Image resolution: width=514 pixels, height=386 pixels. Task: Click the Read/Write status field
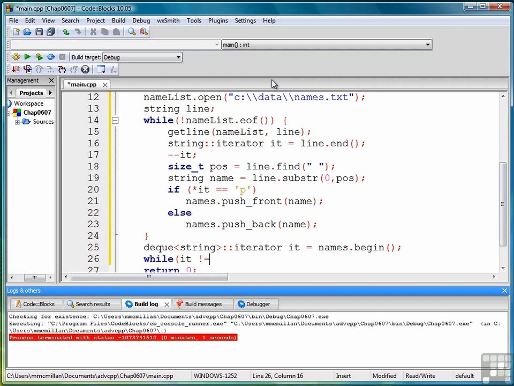tap(420, 376)
